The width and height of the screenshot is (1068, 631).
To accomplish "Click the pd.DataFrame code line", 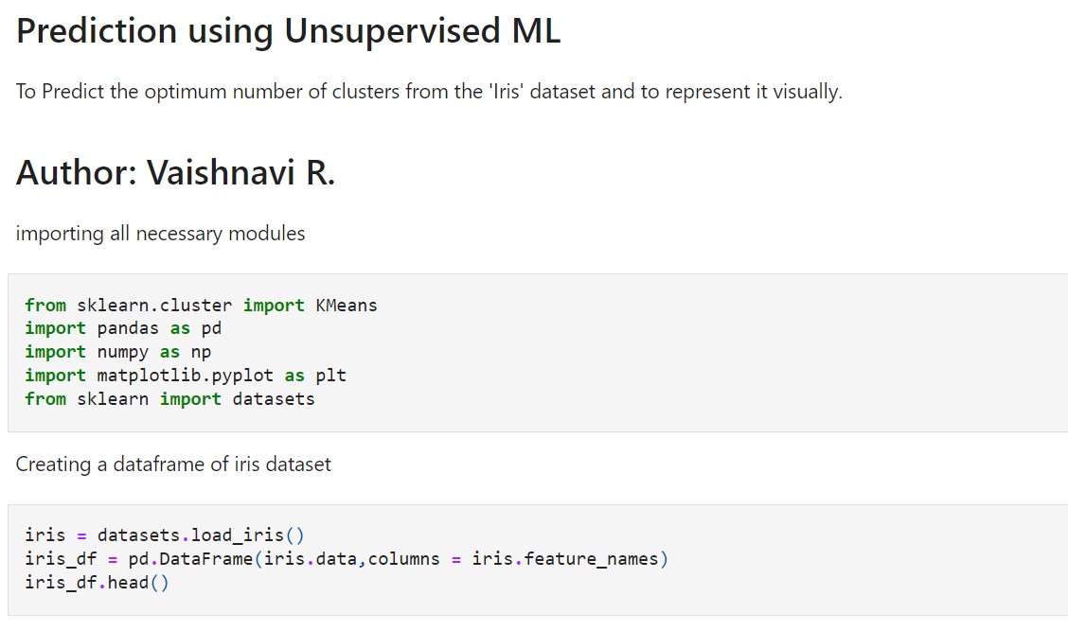I will 347,559.
